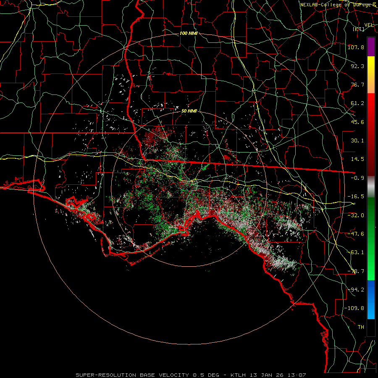Click the 76.7 scale value
Screen dimensions: 378x378
(x=357, y=84)
